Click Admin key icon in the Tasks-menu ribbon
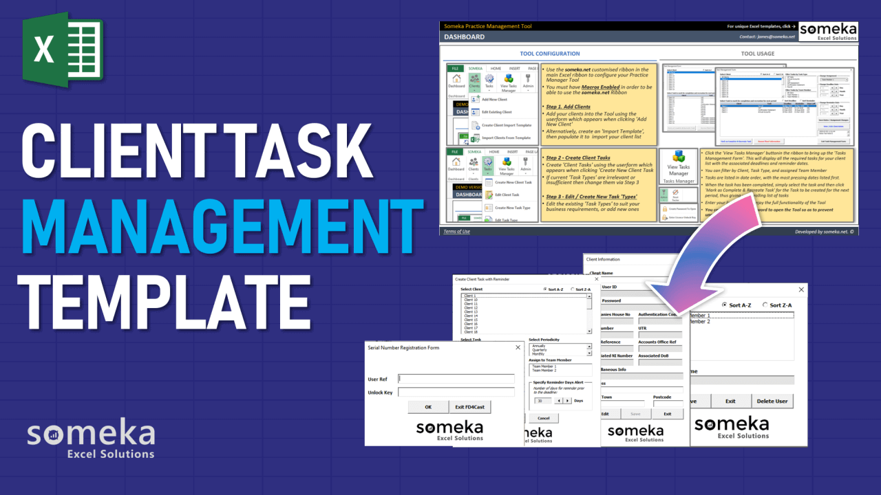Screen dimensions: 881x495 (526, 162)
